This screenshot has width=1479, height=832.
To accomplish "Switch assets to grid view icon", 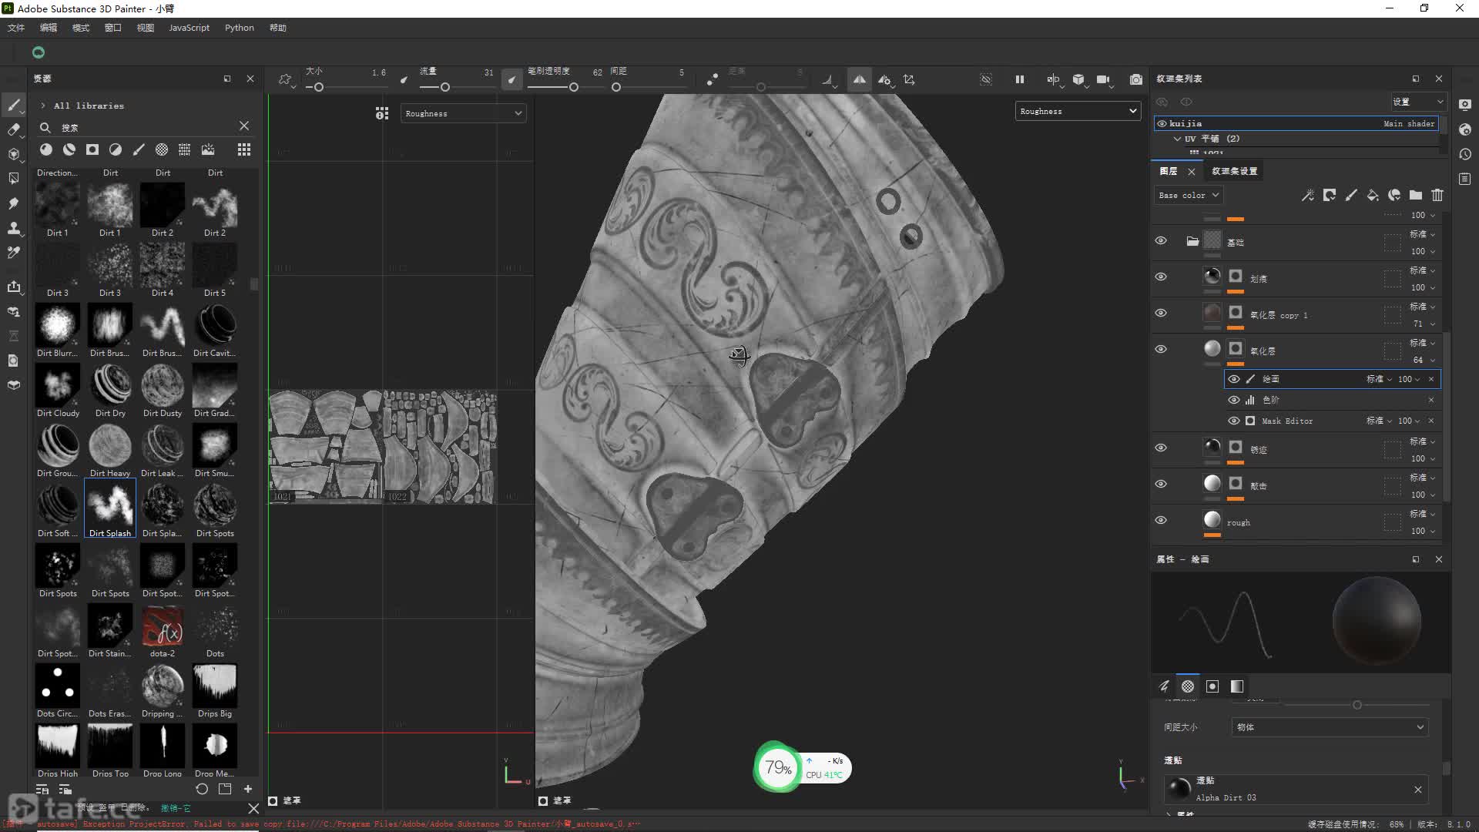I will point(244,149).
